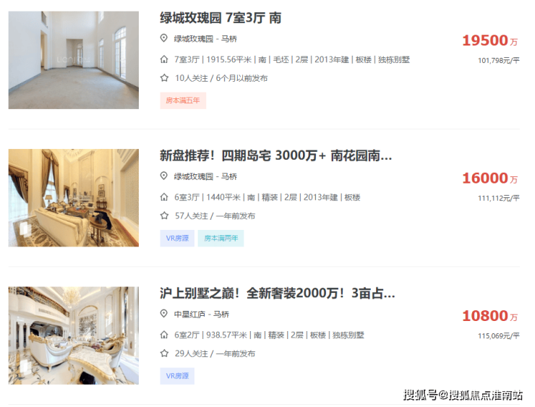Click 房本满五年 tag
The image size is (535, 407).
[x=183, y=100]
